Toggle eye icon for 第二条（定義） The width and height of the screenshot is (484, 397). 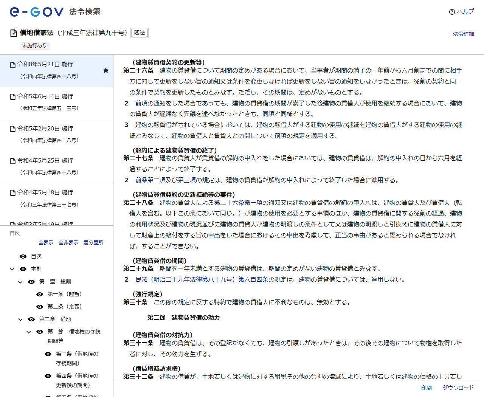click(40, 307)
